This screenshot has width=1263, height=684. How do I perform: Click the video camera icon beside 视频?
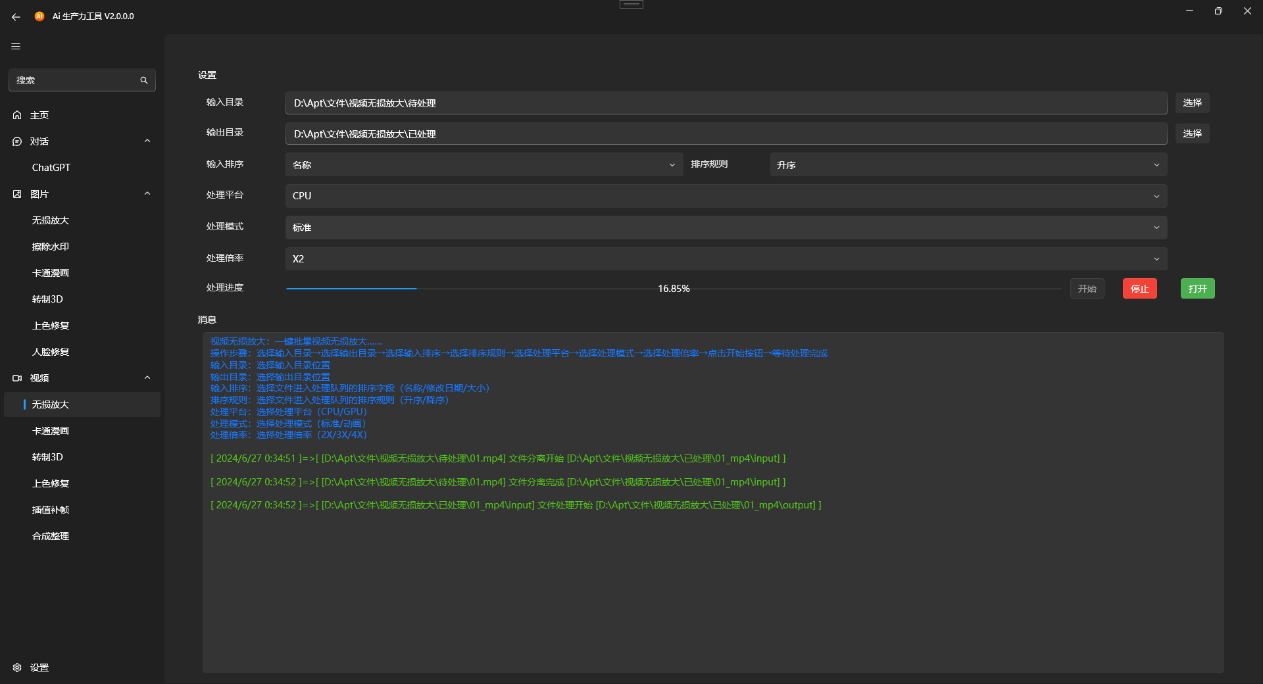pos(17,378)
